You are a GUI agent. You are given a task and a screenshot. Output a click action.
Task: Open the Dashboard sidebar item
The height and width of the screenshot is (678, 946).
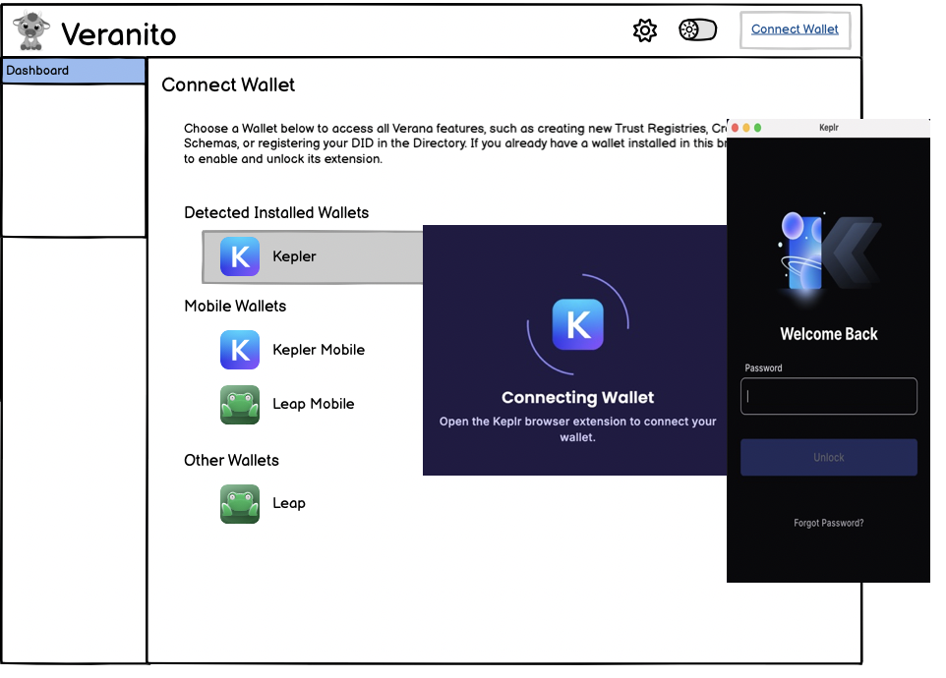pyautogui.click(x=74, y=71)
